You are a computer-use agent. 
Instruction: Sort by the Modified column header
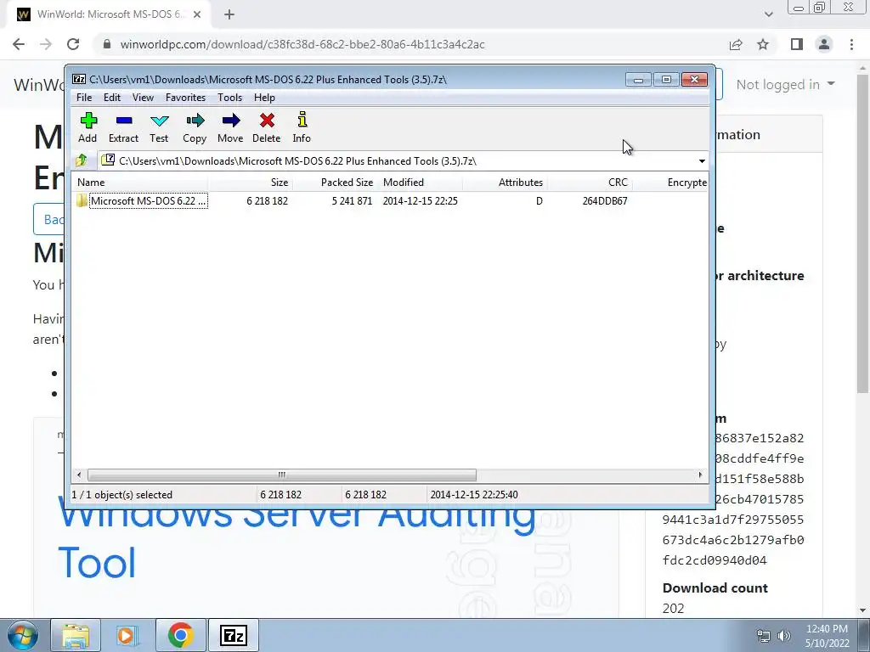pyautogui.click(x=420, y=183)
